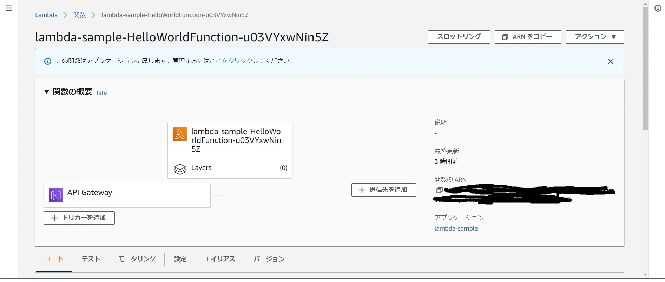Viewport: 665px width, 282px height.
Task: Select the Layers row in function box
Action: [230, 168]
